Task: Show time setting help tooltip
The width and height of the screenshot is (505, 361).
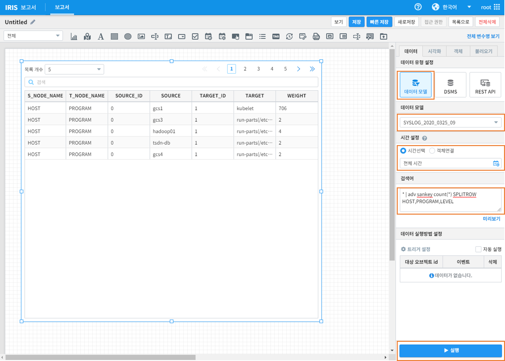Action: pyautogui.click(x=425, y=138)
